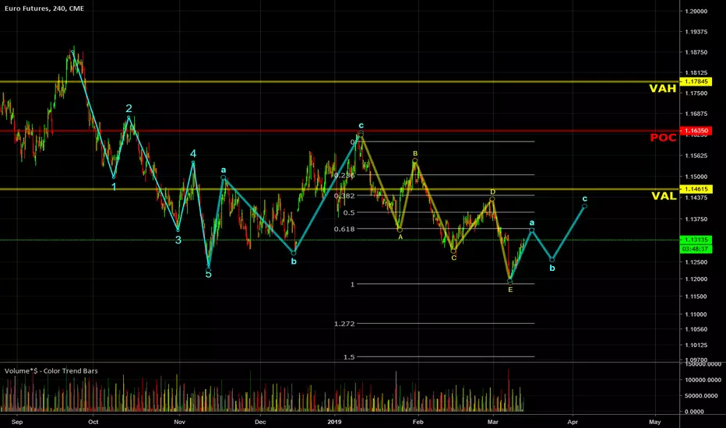The image size is (726, 428).
Task: Click the 1.13750 price axis label
Action: [696, 219]
